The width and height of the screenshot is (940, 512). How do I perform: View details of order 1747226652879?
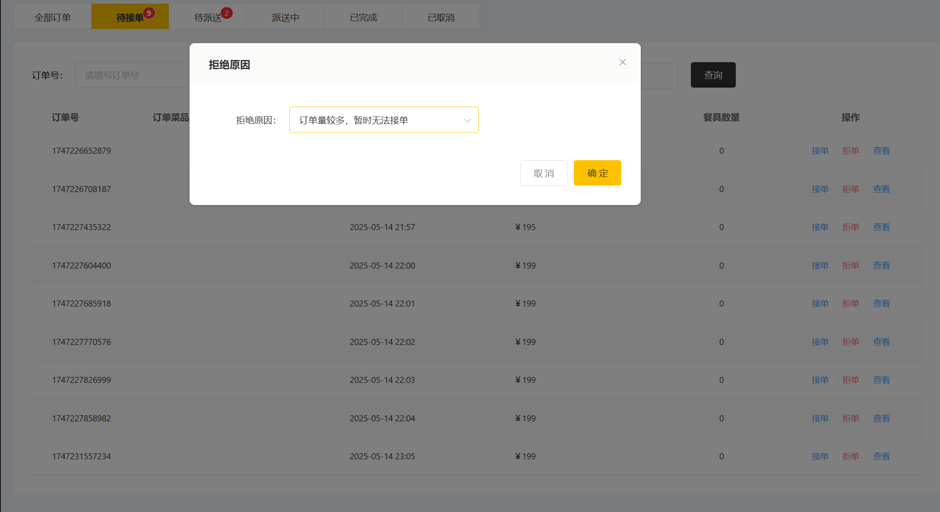(881, 151)
